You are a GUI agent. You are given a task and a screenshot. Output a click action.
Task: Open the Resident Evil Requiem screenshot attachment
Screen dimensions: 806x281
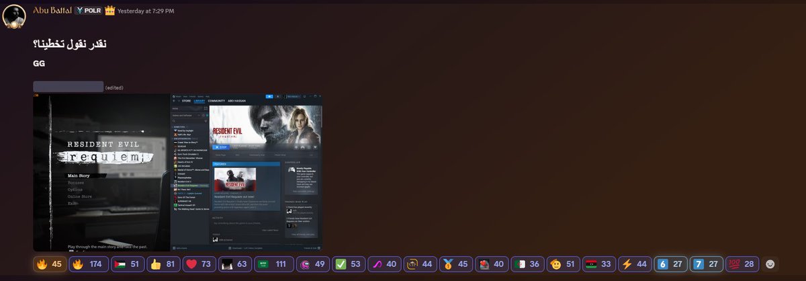pyautogui.click(x=178, y=173)
